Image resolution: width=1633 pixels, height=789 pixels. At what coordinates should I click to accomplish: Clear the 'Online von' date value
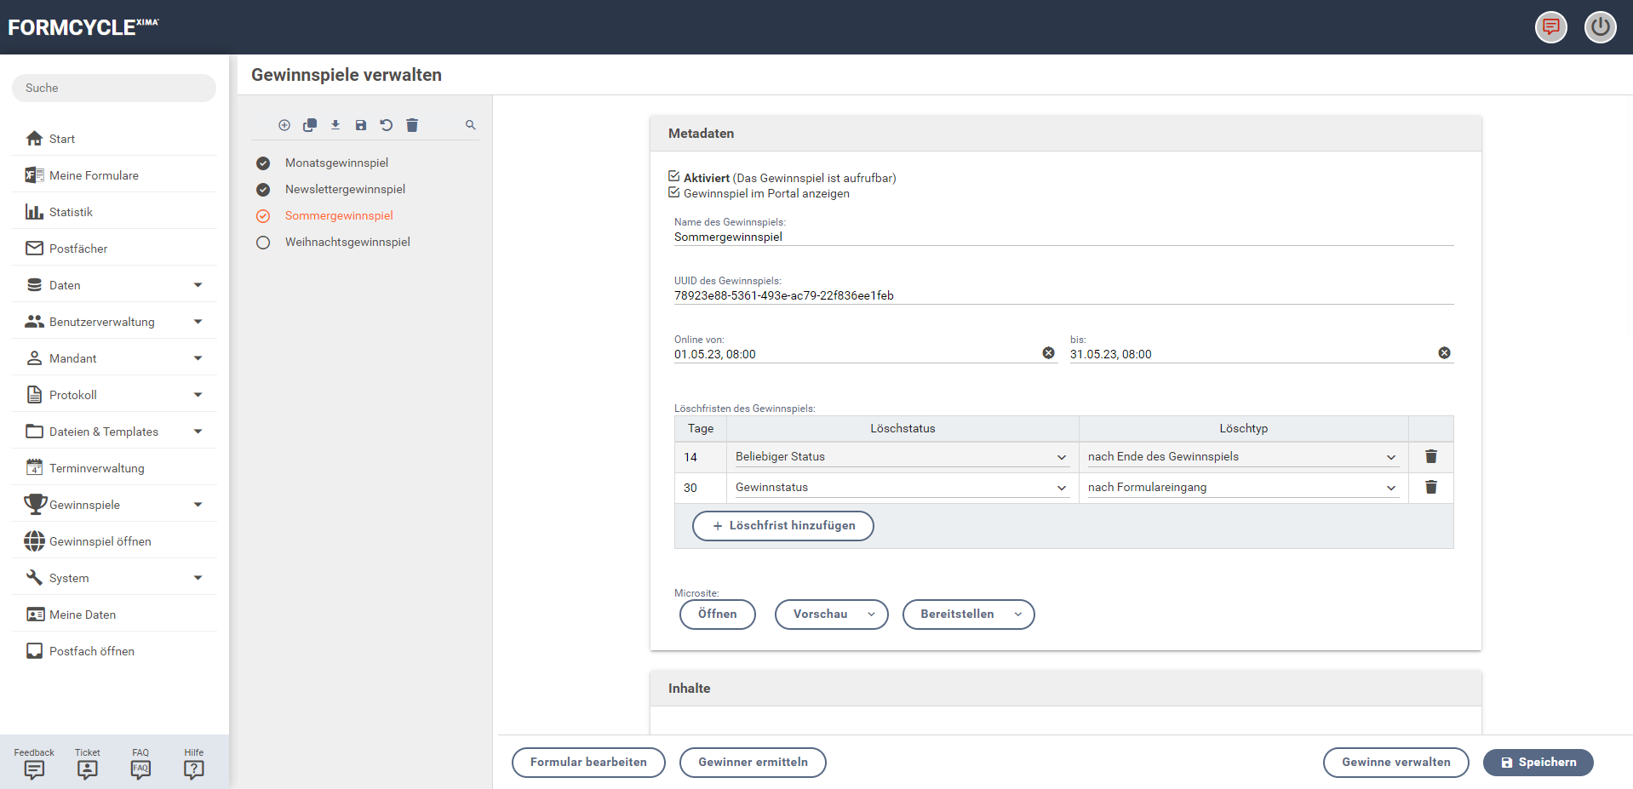pyautogui.click(x=1048, y=353)
